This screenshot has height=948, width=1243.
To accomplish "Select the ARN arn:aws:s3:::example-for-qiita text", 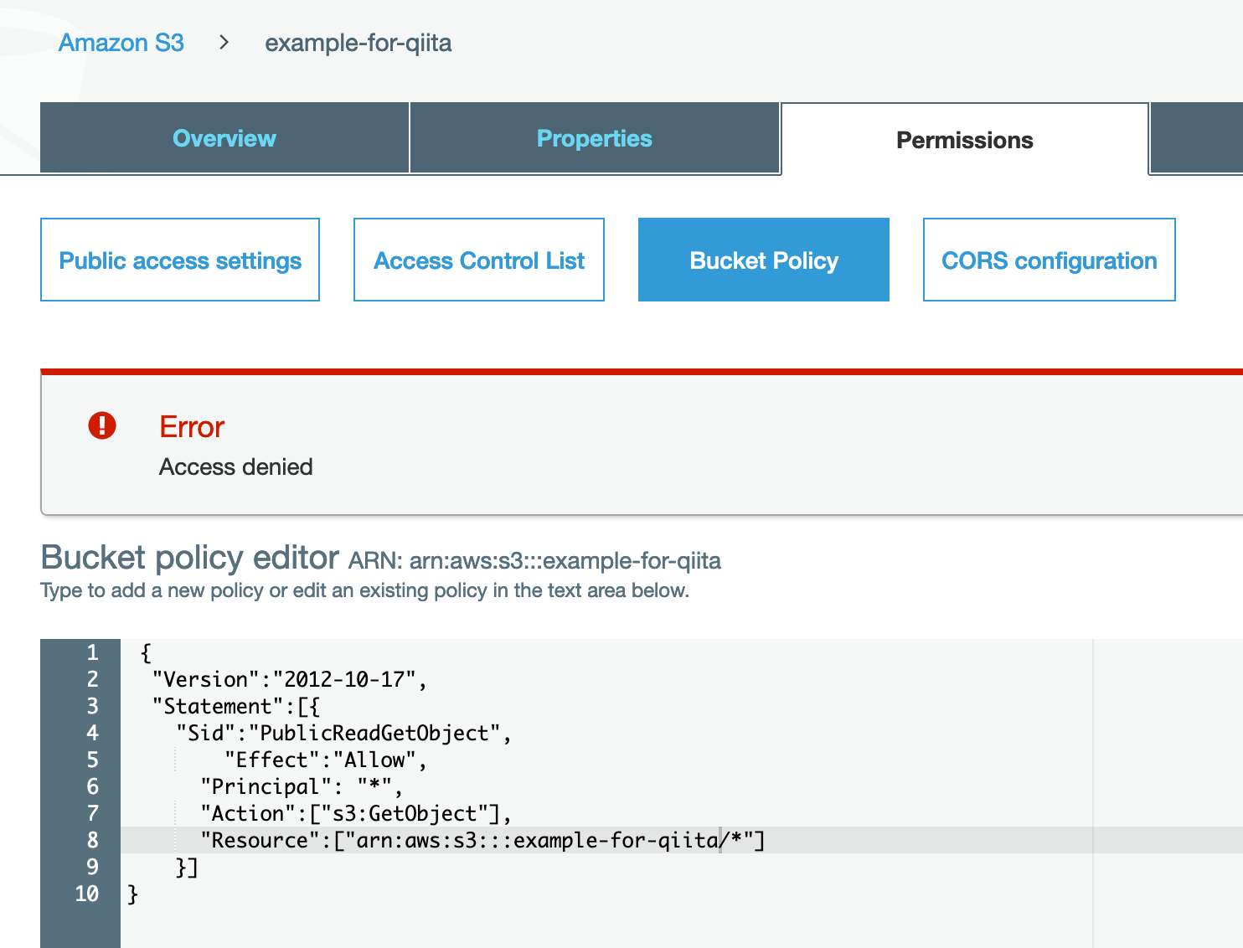I will click(534, 560).
